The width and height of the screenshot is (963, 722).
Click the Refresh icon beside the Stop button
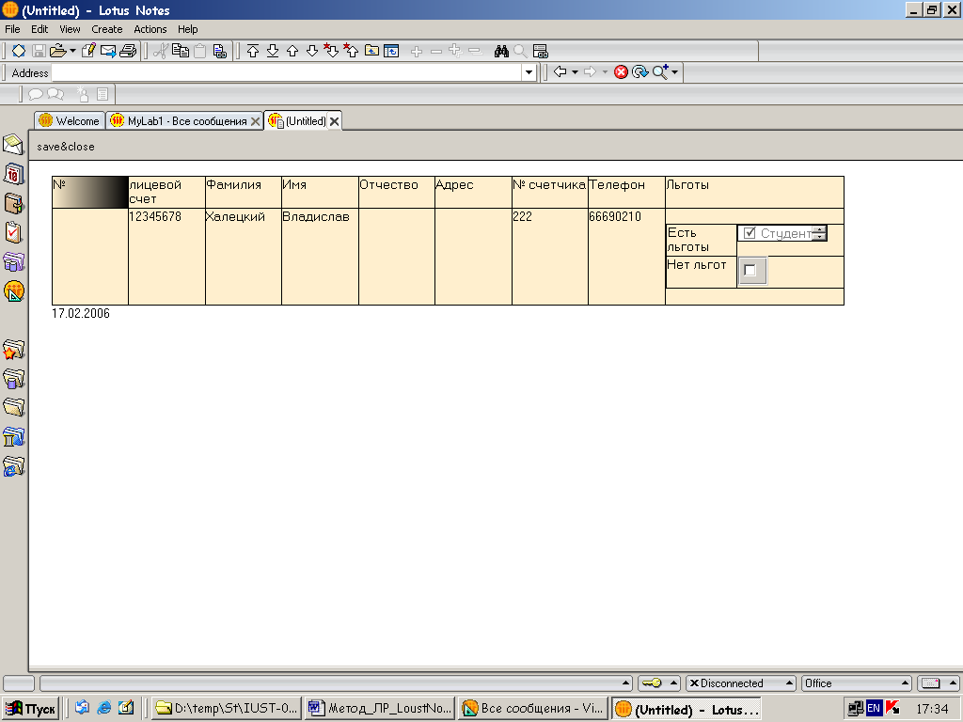639,72
